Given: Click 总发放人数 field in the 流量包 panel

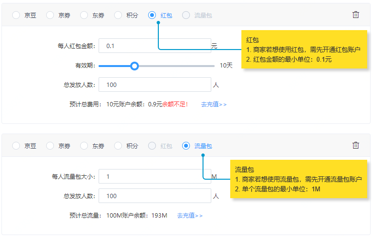Looking at the screenshot, I should 154,196.
